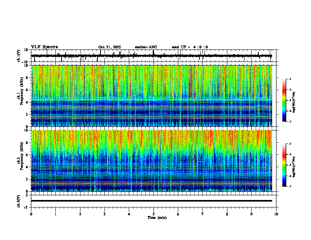The height and width of the screenshot is (240, 311).
Task: Select the date text "Oct. 31, 2025"
Action: pos(110,47)
